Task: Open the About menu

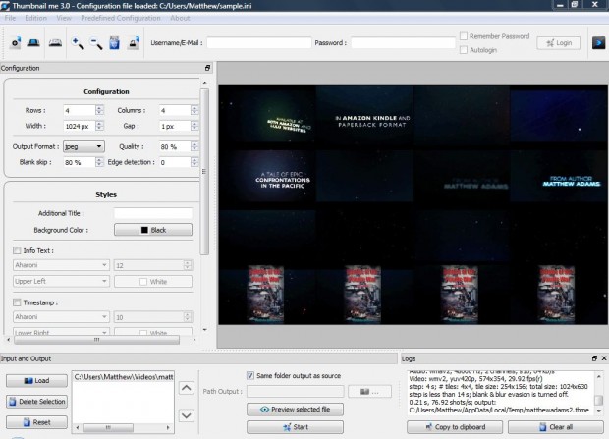Action: (x=180, y=18)
